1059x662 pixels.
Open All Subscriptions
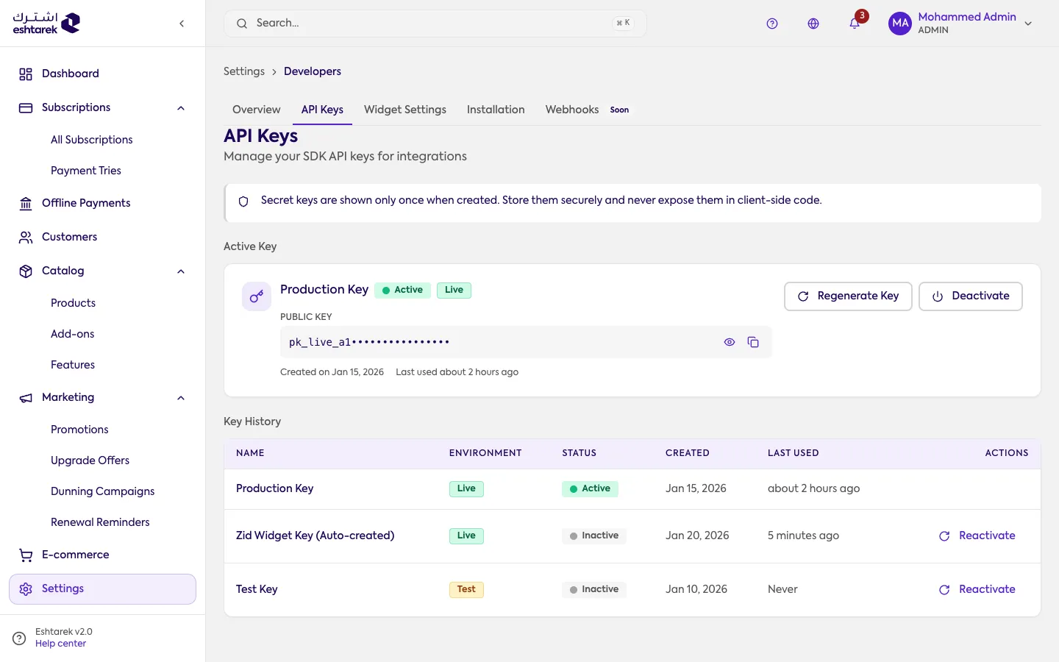pos(92,140)
